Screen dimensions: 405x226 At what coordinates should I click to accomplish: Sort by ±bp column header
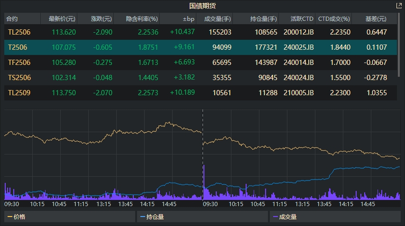188,19
